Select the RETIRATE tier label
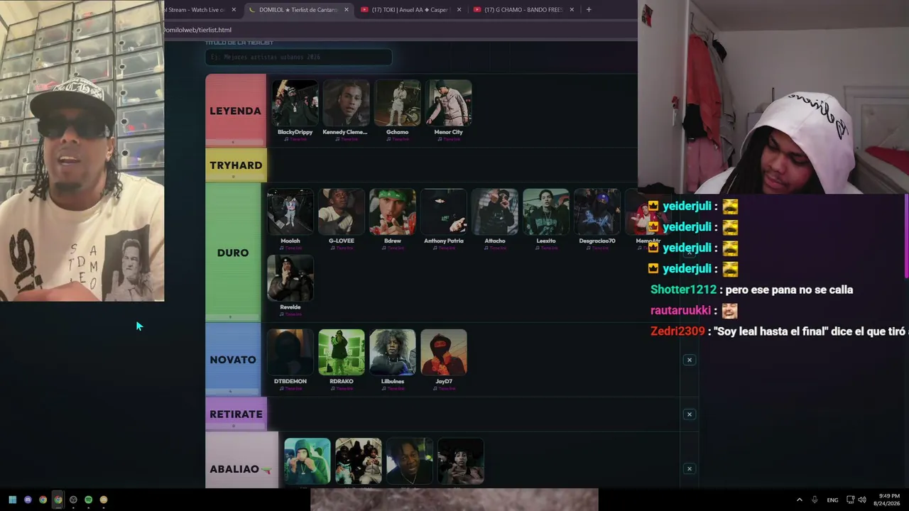 pyautogui.click(x=236, y=414)
